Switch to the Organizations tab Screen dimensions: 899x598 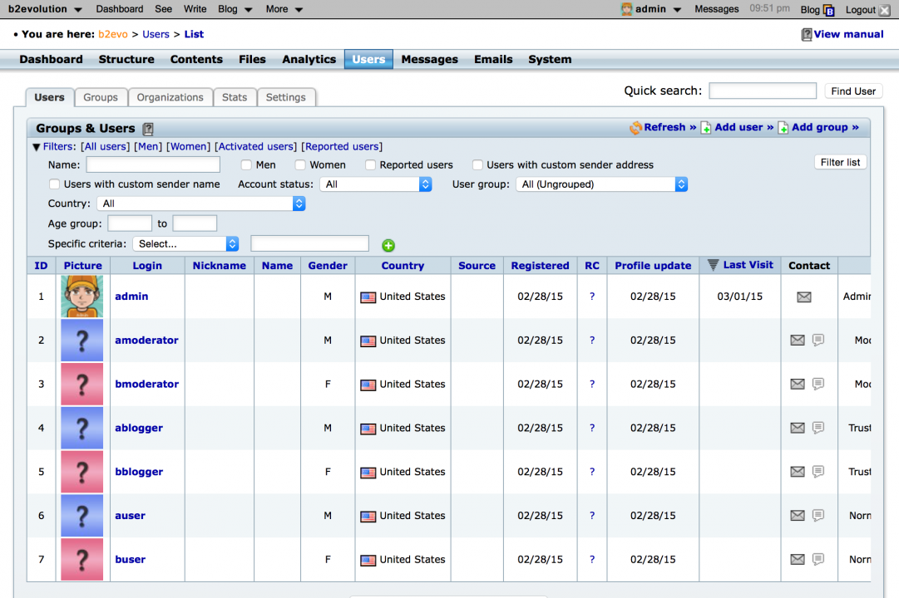click(x=170, y=97)
